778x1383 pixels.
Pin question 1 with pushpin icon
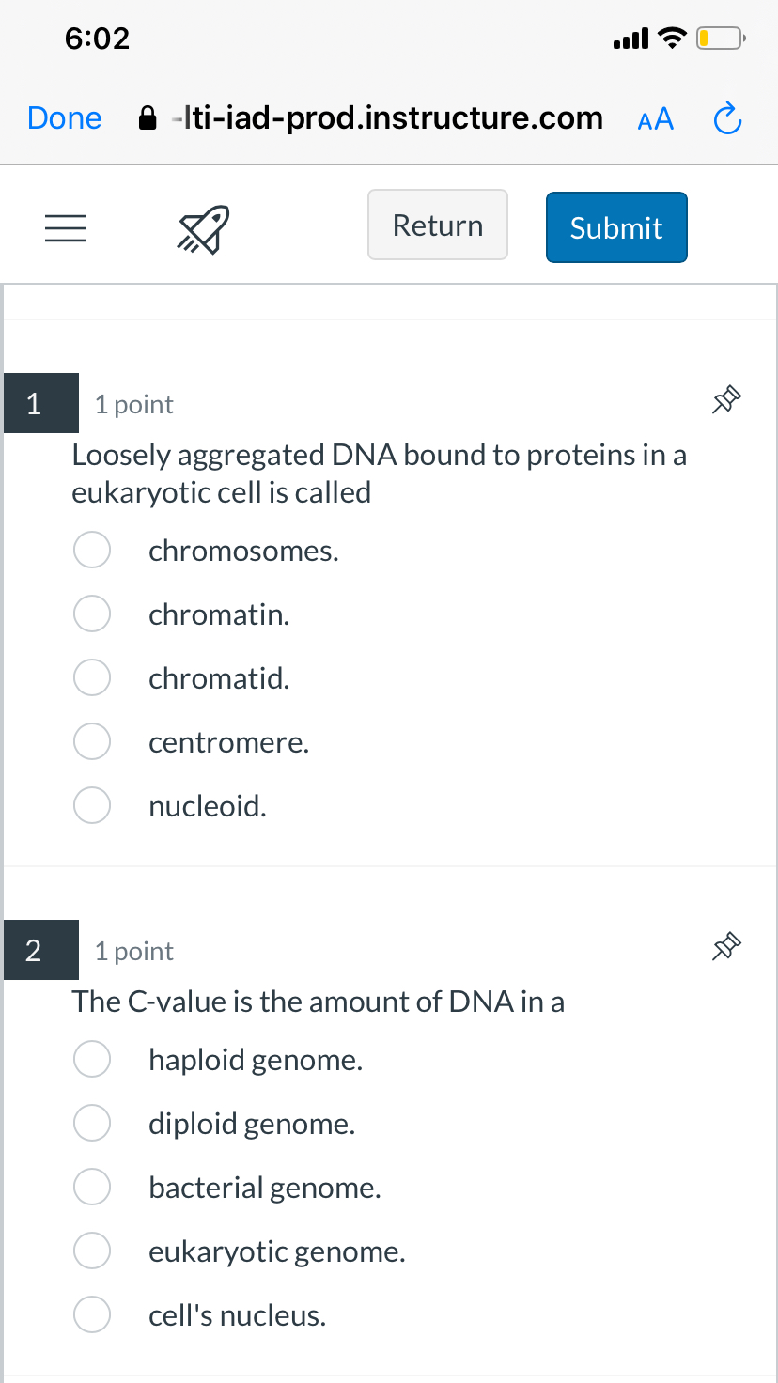pyautogui.click(x=727, y=401)
